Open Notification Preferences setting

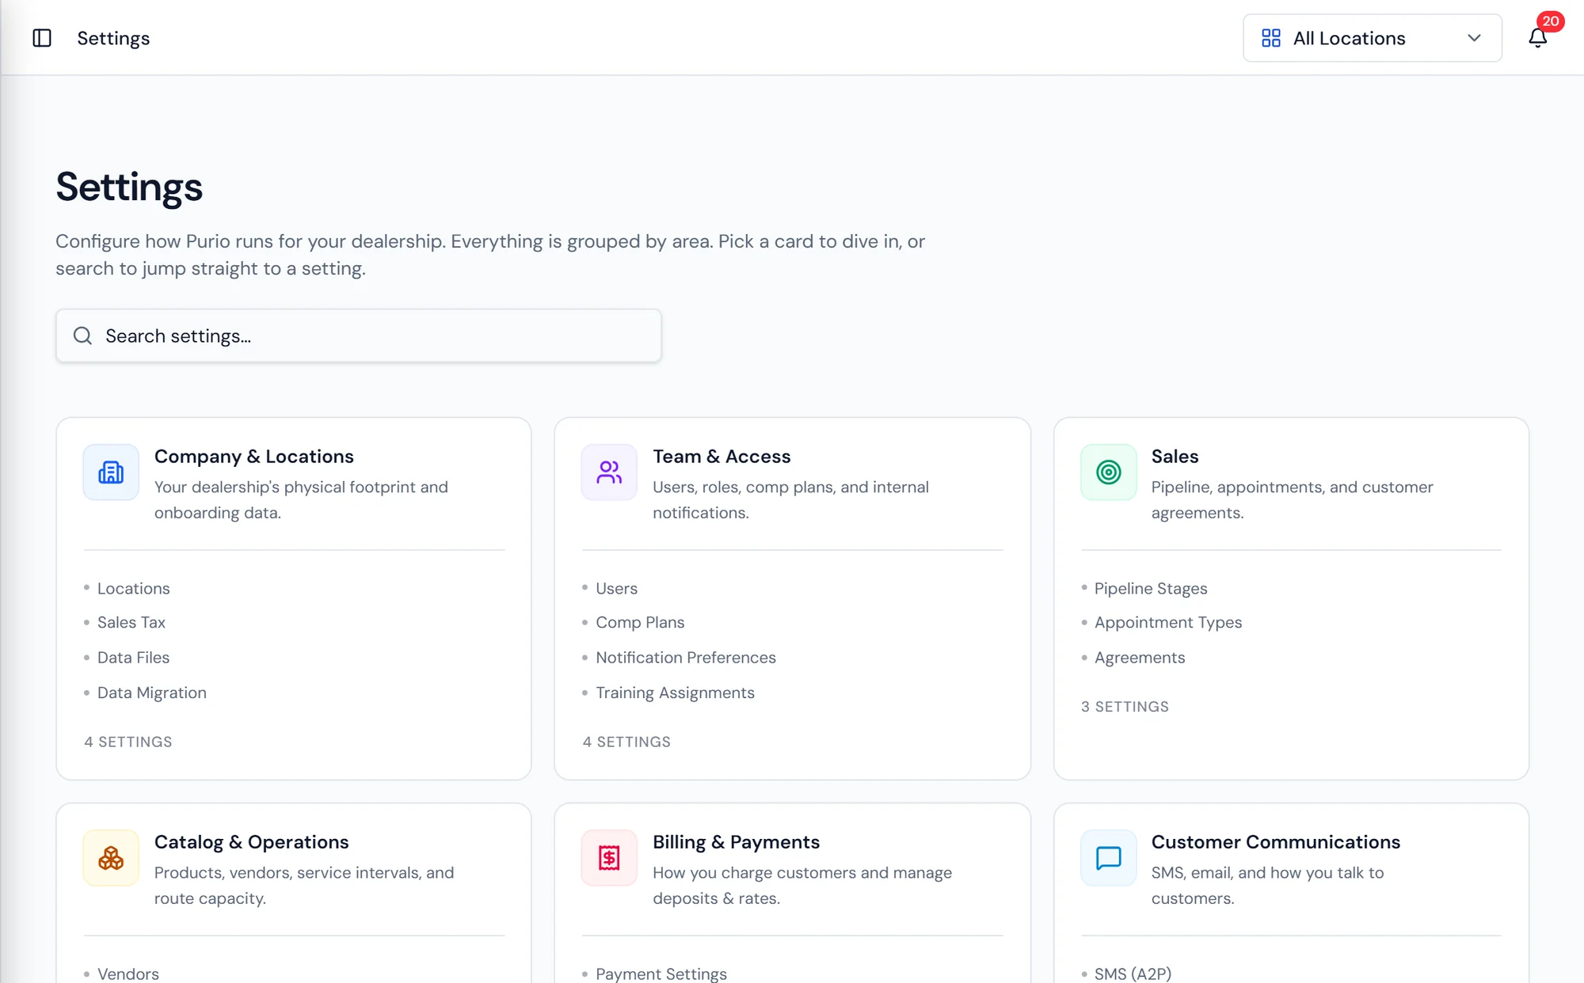tap(686, 657)
